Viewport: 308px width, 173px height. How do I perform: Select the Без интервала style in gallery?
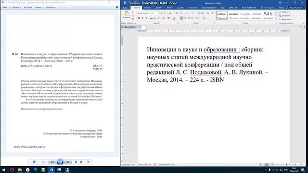[x=233, y=15]
